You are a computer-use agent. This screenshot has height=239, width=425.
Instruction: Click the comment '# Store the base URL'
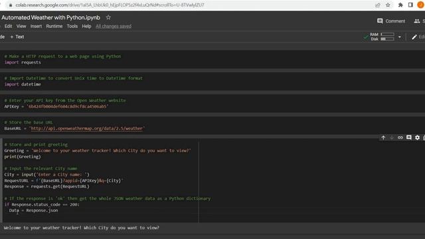pyautogui.click(x=29, y=122)
